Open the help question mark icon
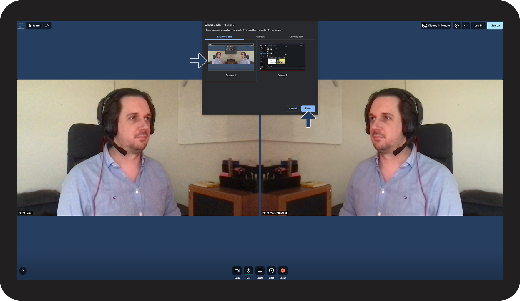The image size is (520, 301). coord(23,271)
